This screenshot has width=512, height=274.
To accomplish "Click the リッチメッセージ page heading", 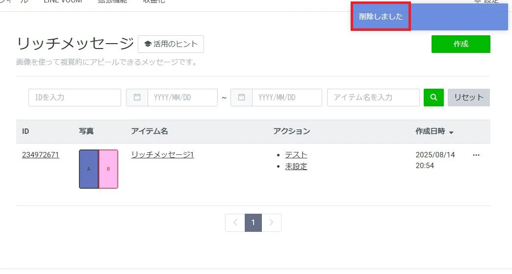I will pos(75,44).
